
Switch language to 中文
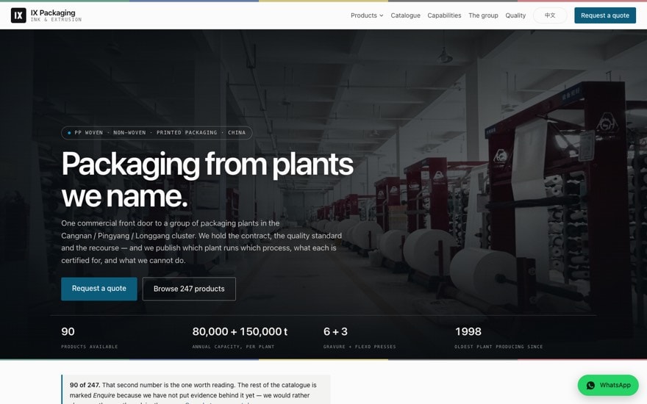pyautogui.click(x=550, y=15)
